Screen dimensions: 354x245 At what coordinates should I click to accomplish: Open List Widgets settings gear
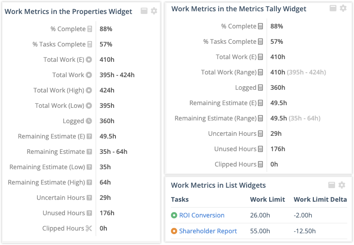[342, 185]
